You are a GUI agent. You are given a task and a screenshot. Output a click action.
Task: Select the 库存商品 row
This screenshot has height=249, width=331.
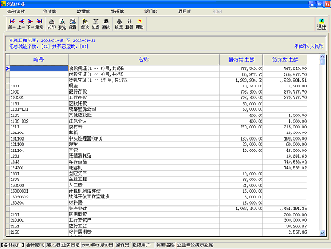coord(158,162)
